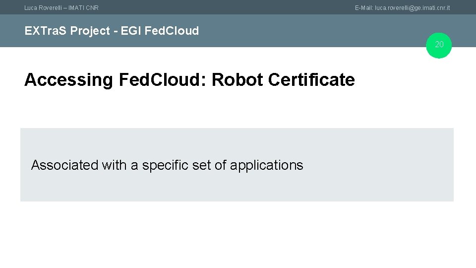Click the green slide number 20 circle
This screenshot has height=268, width=476.
[439, 45]
